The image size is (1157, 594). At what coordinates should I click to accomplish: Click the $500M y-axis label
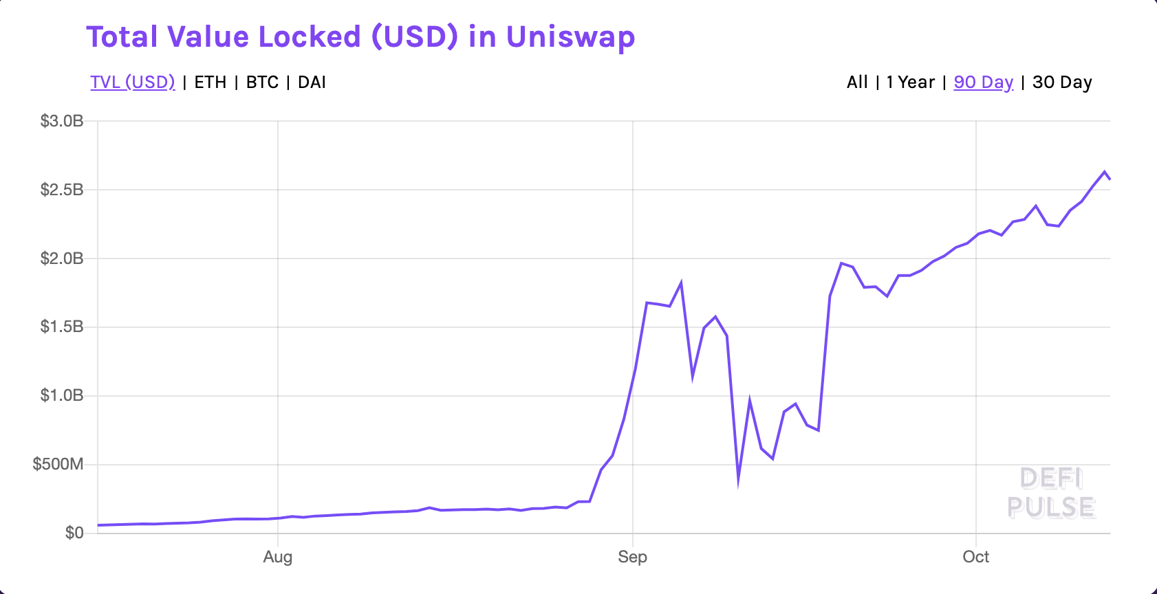(58, 464)
